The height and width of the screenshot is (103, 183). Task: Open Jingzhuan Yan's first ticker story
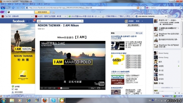(167, 35)
